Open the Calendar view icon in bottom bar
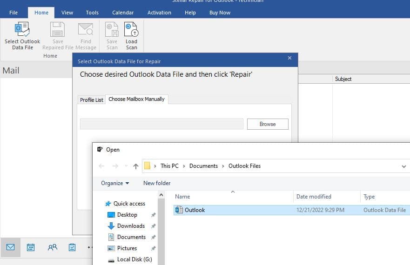 tap(31, 247)
